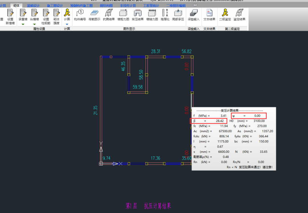Click the bottom wall value 17.36
Image resolution: width=308 pixels, height=213 pixels.
[155, 158]
